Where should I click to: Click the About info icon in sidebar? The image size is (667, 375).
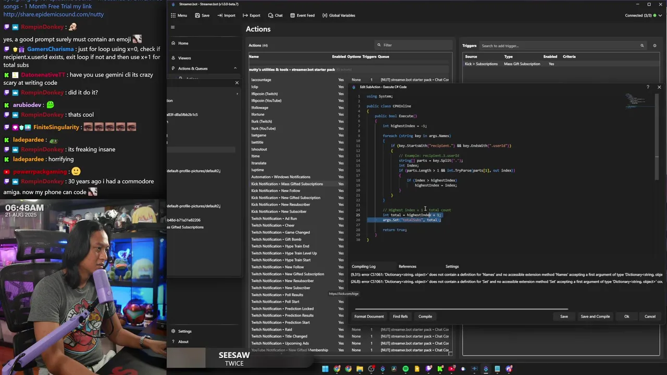tap(173, 342)
